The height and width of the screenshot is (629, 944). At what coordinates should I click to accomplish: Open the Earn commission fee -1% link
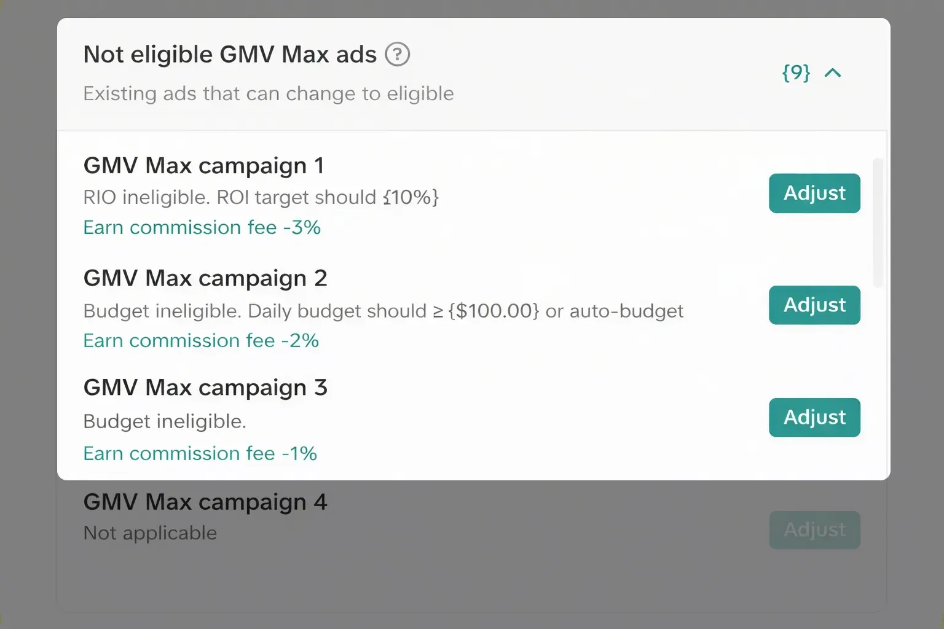pos(200,454)
